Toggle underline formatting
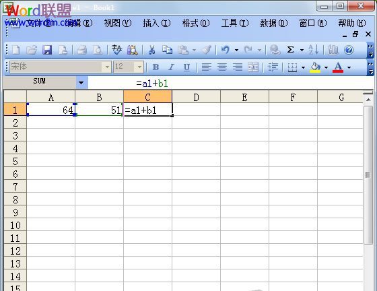Screen dimensions: 377x291 (x=187, y=67)
